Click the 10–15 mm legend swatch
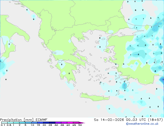The image size is (164, 126). (34, 123)
